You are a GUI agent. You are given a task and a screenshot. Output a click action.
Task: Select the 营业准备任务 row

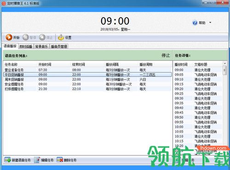coord(87,70)
